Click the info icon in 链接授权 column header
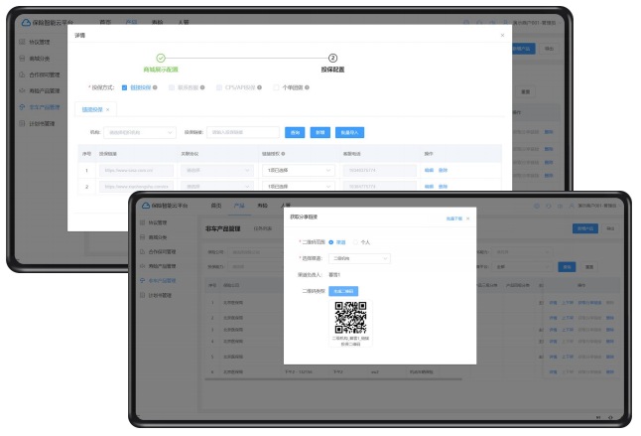The height and width of the screenshot is (436, 641). point(283,154)
